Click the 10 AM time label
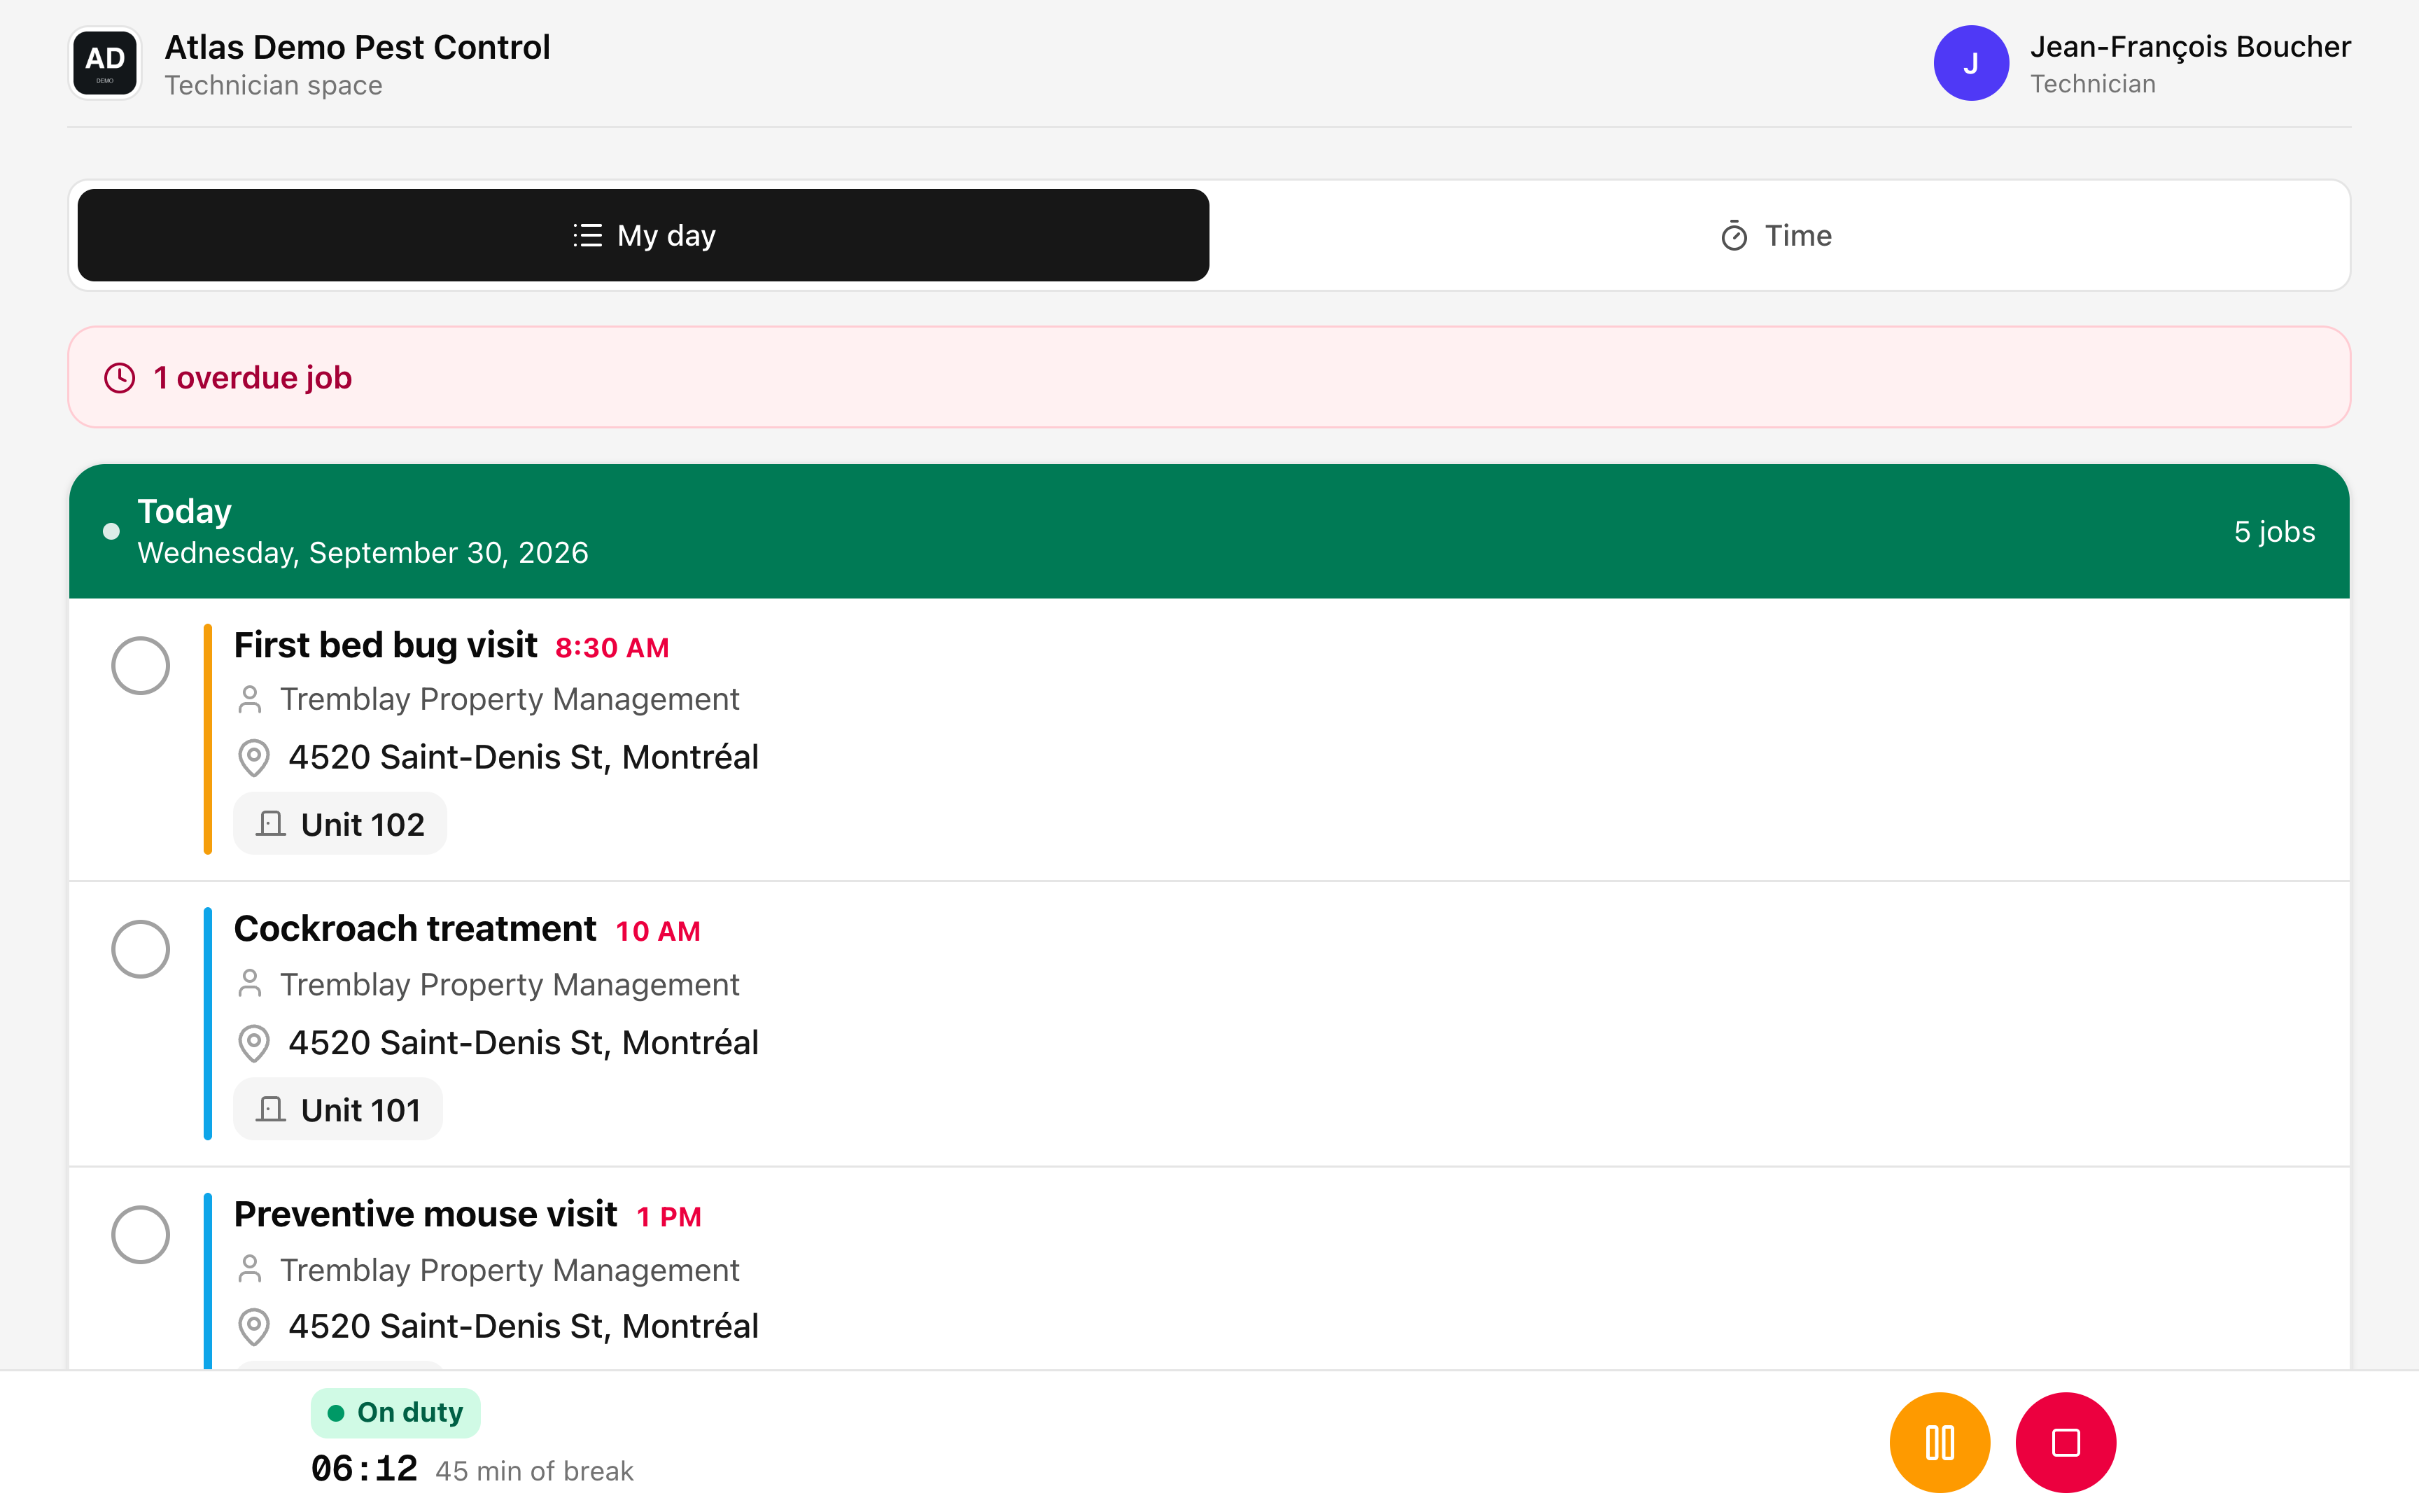 click(x=658, y=932)
